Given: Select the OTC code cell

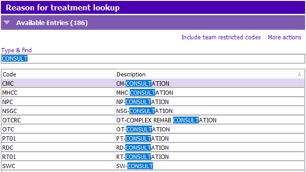Looking at the screenshot, I should [58, 130].
